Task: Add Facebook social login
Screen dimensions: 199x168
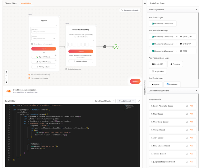Action: click(x=172, y=85)
